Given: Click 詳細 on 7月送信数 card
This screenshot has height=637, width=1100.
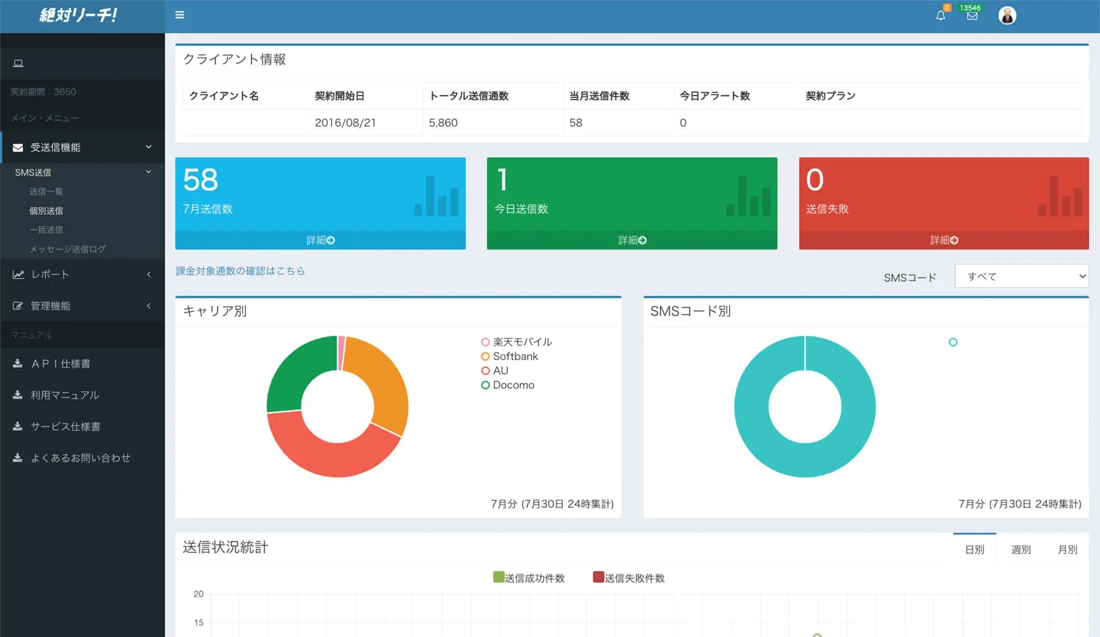Looking at the screenshot, I should (x=320, y=240).
